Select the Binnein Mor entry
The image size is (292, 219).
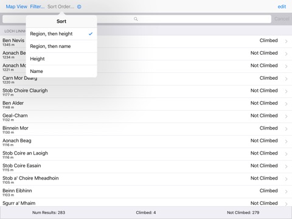[x=146, y=130]
